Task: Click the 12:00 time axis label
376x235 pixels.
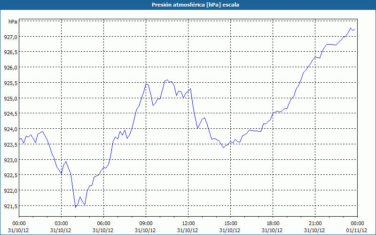Action: [188, 224]
